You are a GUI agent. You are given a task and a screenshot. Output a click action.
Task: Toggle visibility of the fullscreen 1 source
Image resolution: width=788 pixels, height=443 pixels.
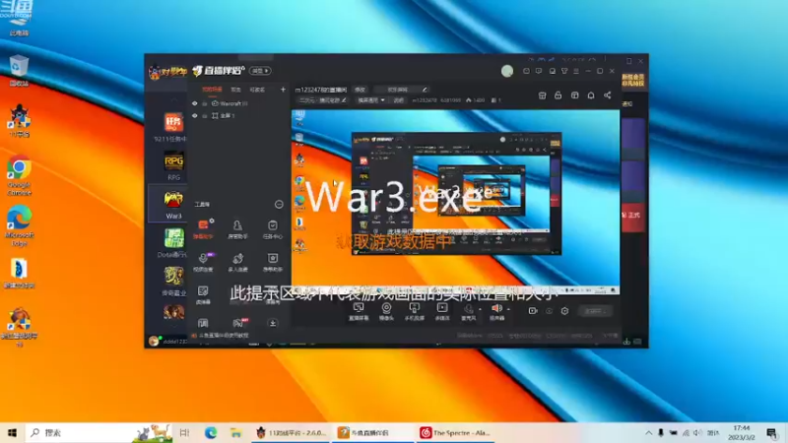pos(194,115)
